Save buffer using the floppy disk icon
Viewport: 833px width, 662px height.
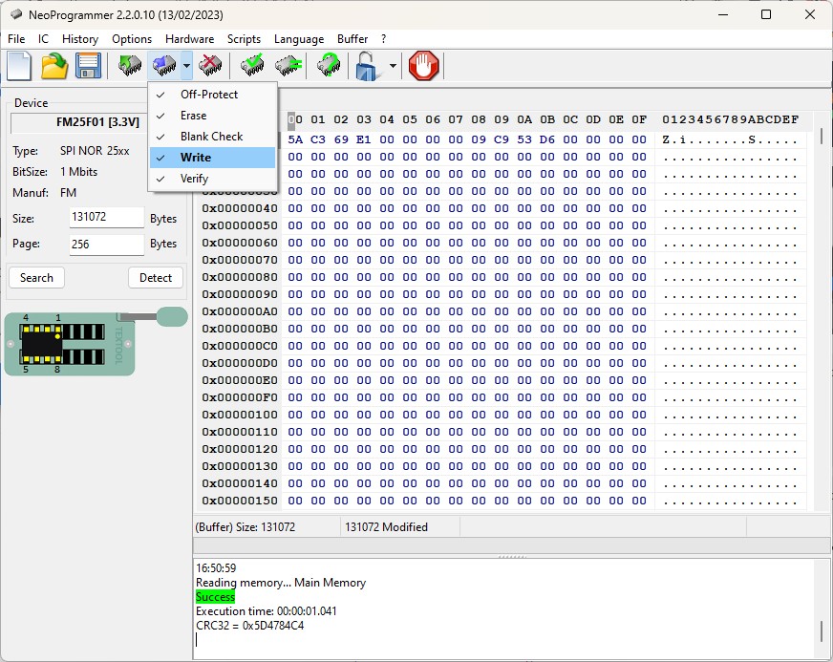pyautogui.click(x=88, y=66)
